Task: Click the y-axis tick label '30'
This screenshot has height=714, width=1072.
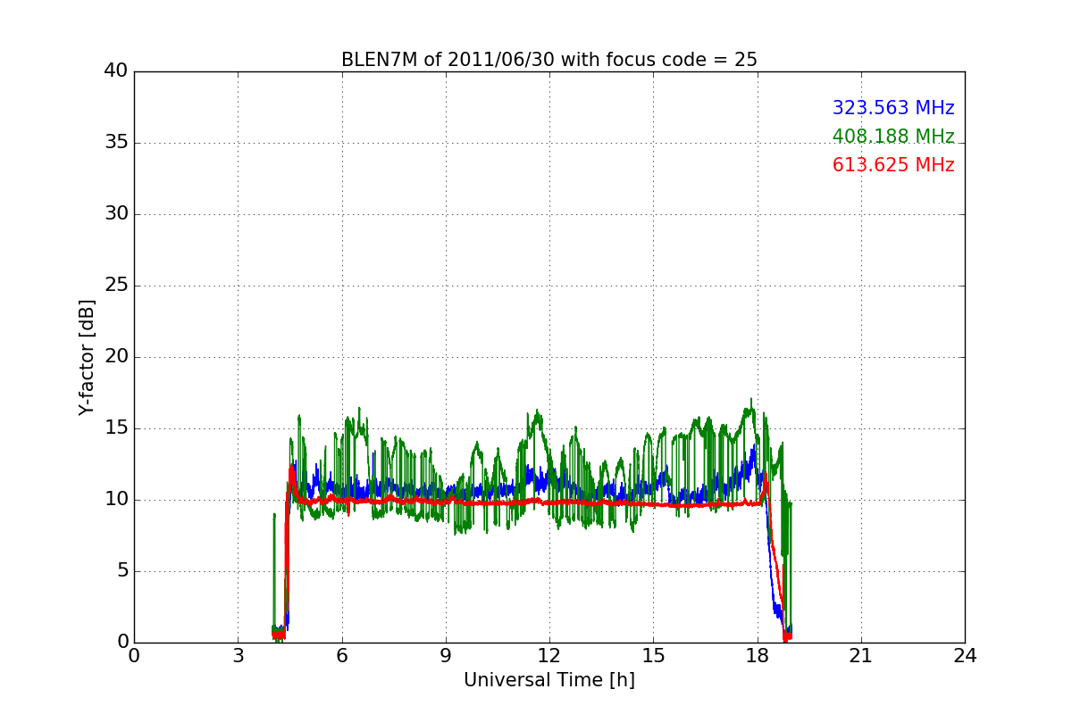Action: point(117,214)
